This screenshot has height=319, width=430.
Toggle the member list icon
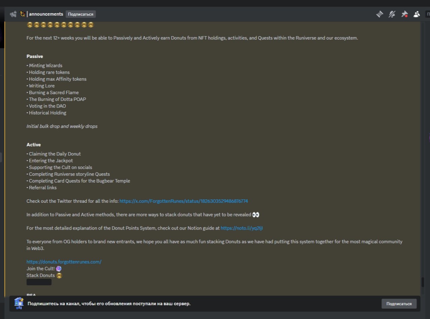click(417, 14)
